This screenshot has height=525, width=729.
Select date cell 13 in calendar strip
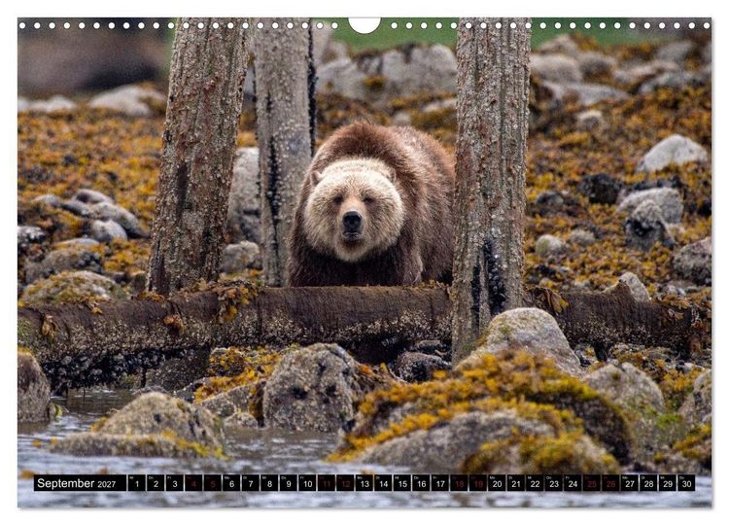click(x=364, y=483)
